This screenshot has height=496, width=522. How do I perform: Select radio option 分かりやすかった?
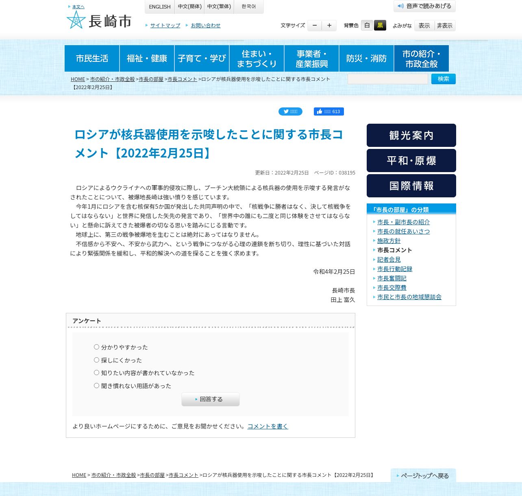tap(96, 347)
